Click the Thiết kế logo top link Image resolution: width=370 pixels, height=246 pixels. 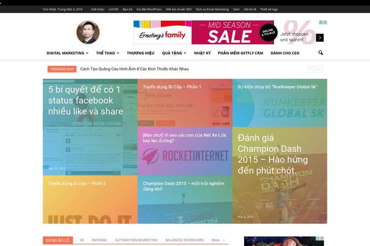tap(269, 9)
